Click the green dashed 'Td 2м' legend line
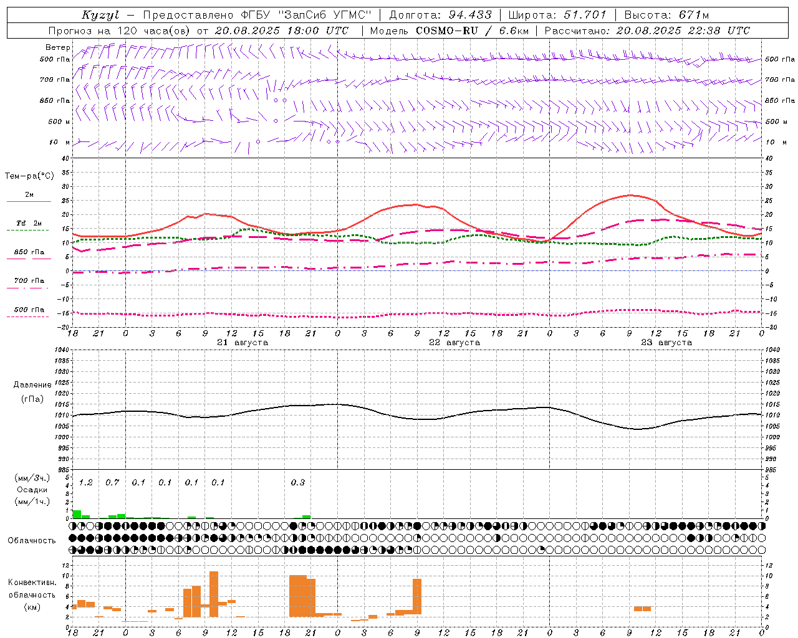 28,231
